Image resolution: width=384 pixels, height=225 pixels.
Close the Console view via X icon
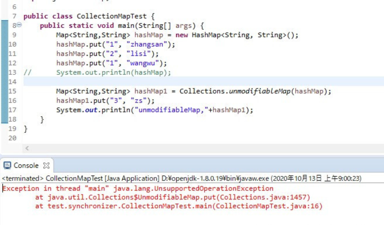point(46,166)
